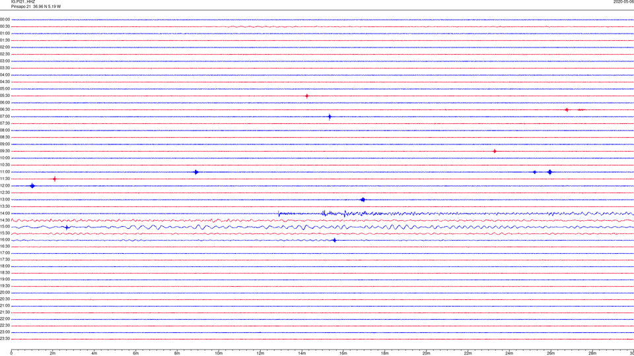The image size is (634, 356).
Task: Select the 15:00 time label
Action: point(5,227)
